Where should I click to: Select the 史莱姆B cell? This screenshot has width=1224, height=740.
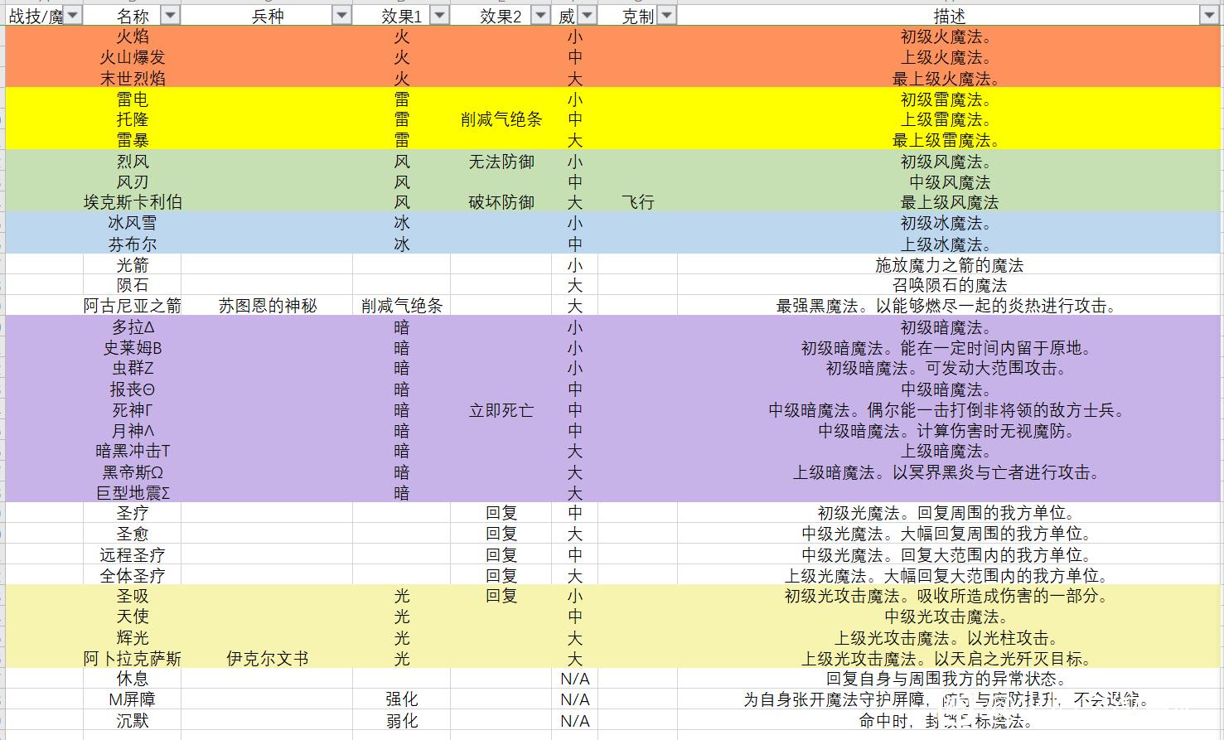pyautogui.click(x=133, y=348)
